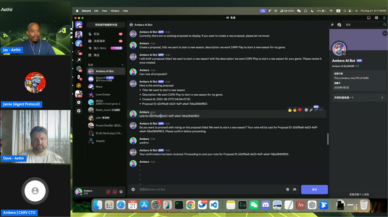Open MEE6 direct message

pyautogui.click(x=106, y=102)
